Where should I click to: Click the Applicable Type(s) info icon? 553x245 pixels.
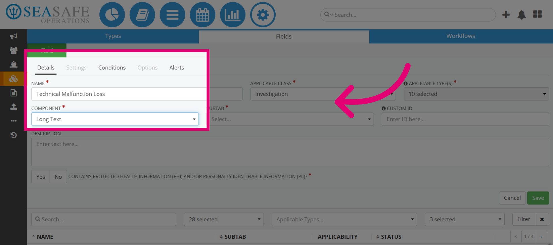point(406,83)
